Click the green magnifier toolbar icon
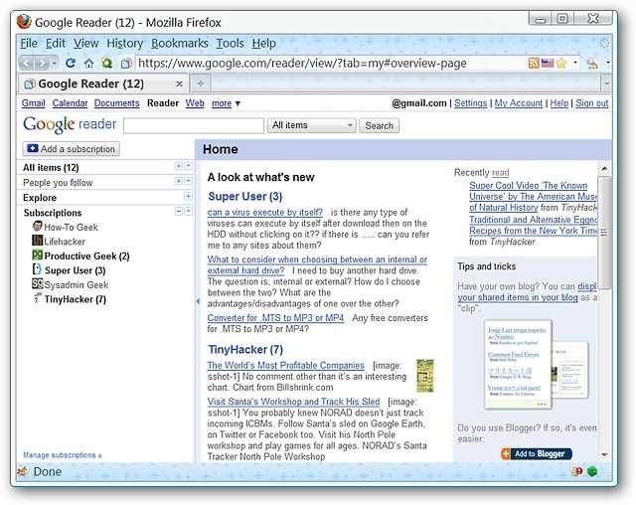 (x=106, y=64)
